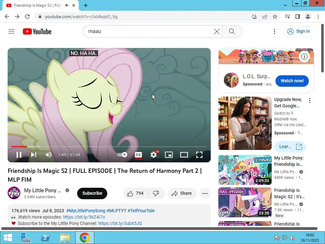The width and height of the screenshot is (325, 244).
Task: Select the Friendship Is Magic tab
Action: point(40,5)
